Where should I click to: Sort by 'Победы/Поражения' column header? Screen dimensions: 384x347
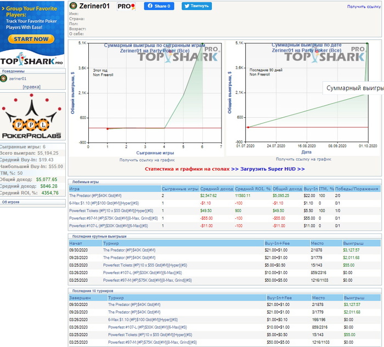[357, 189]
